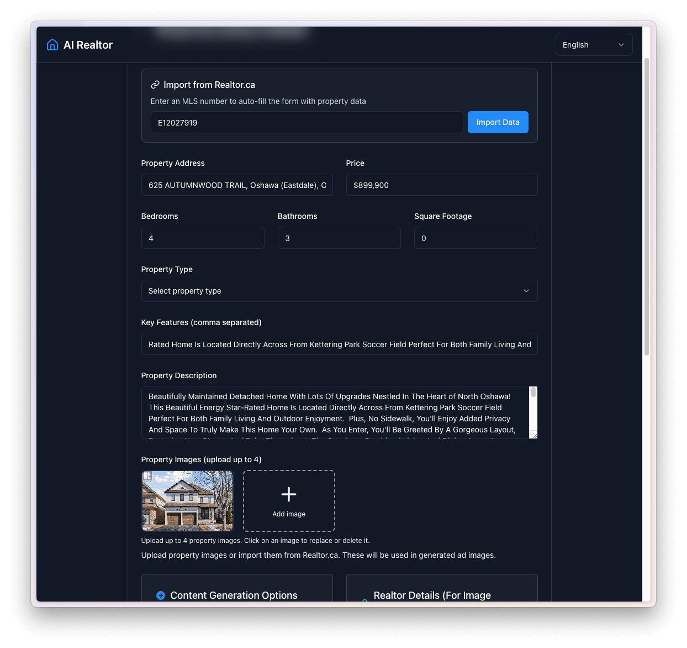The height and width of the screenshot is (648, 687).
Task: Click the resize handle of the description textarea
Action: (x=533, y=435)
